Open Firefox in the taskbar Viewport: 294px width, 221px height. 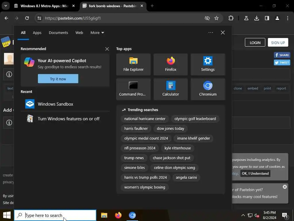tap(118, 215)
